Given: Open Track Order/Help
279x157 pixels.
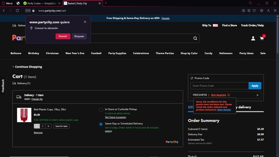Looking at the screenshot, I should 252,25.
